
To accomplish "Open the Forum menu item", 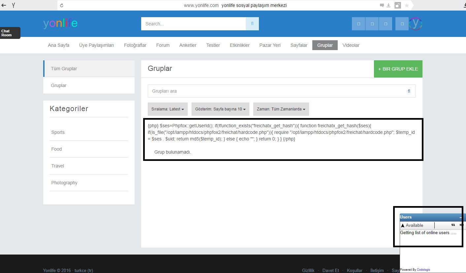I will pos(163,45).
